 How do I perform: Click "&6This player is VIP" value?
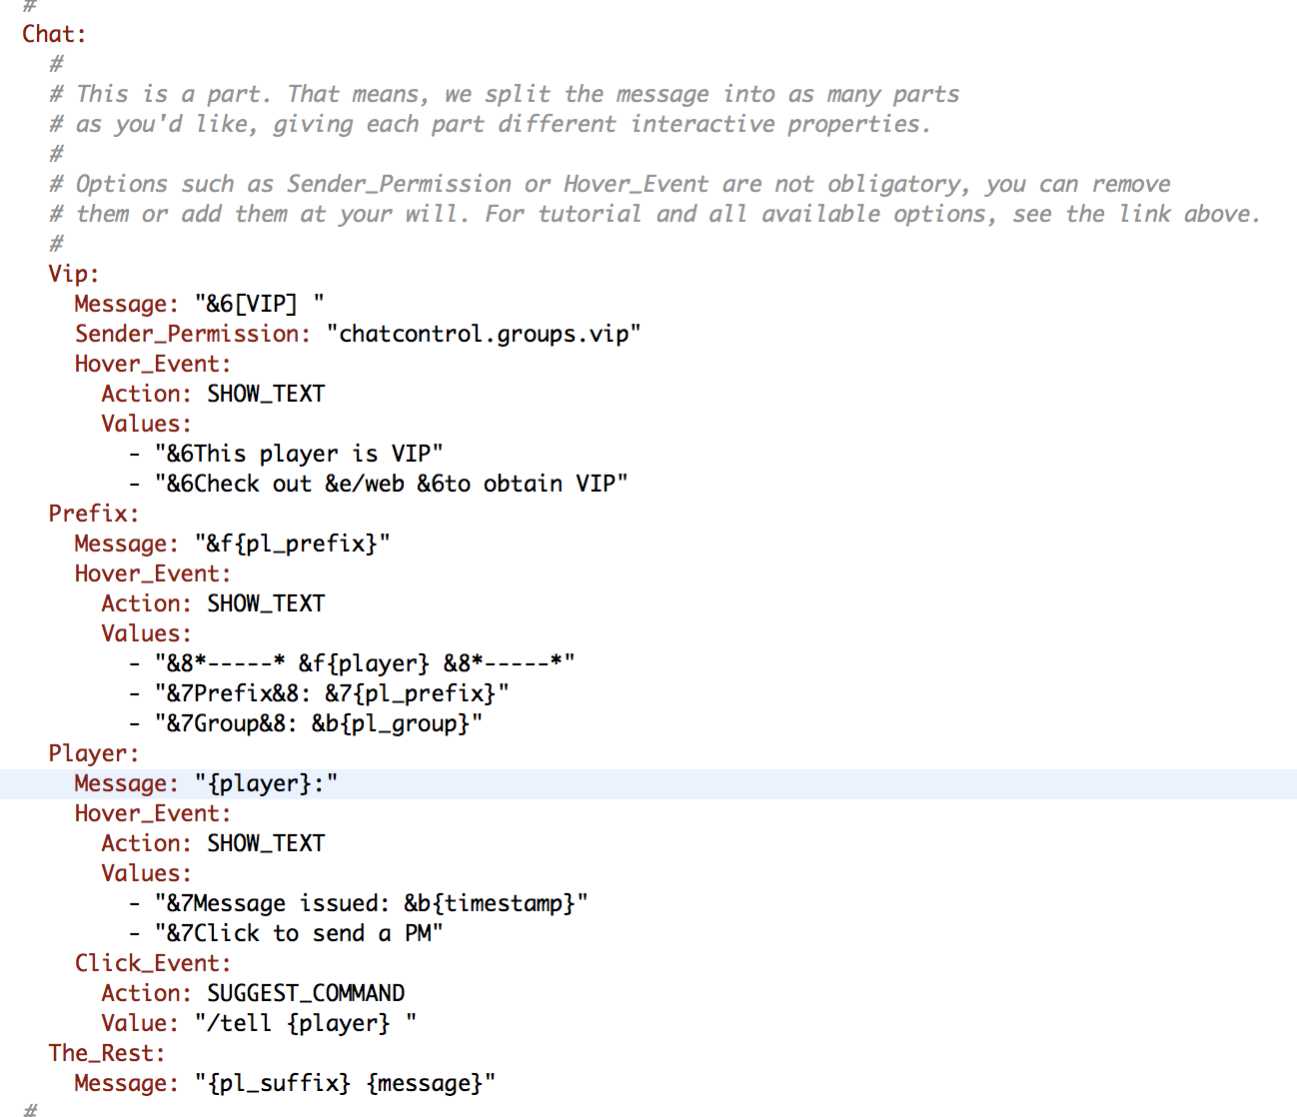click(x=299, y=454)
